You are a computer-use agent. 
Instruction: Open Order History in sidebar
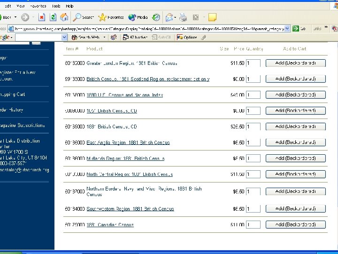[x=12, y=110]
